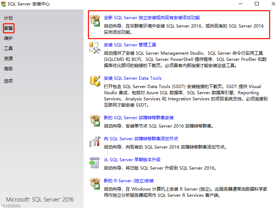Click the tools icon beside 安装 SQL Server 管理工具
The height and width of the screenshot is (208, 276).
click(x=95, y=48)
